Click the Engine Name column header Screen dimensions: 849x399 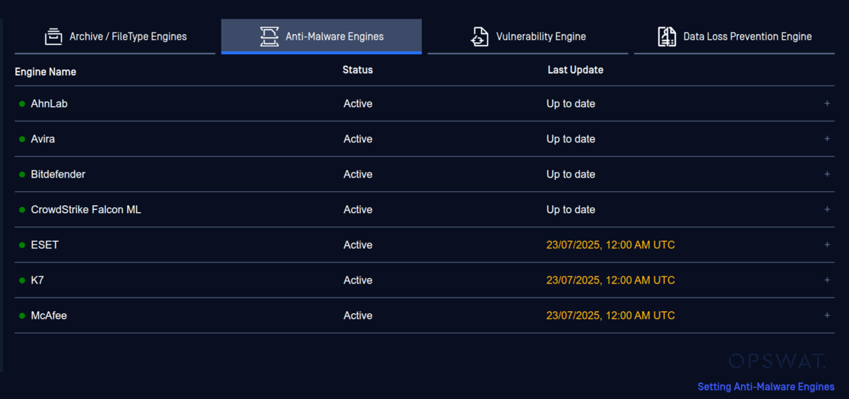pos(46,72)
